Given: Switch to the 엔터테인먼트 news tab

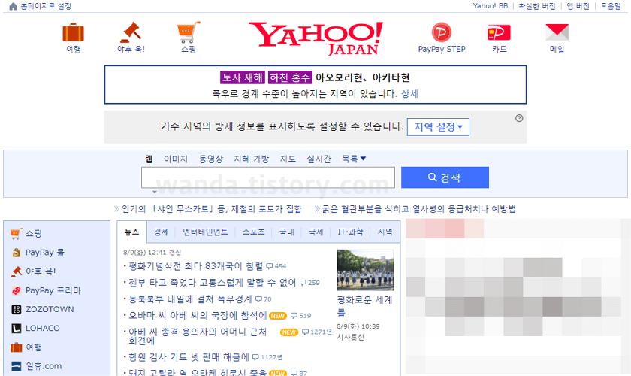Looking at the screenshot, I should 205,232.
